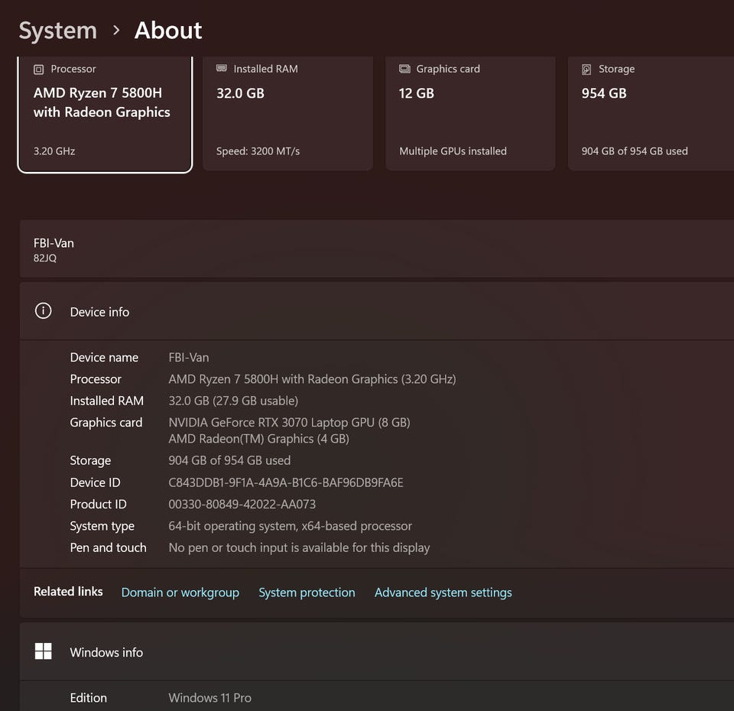Click the FBI-Van device header
Screen dimensions: 734x711
(54, 243)
